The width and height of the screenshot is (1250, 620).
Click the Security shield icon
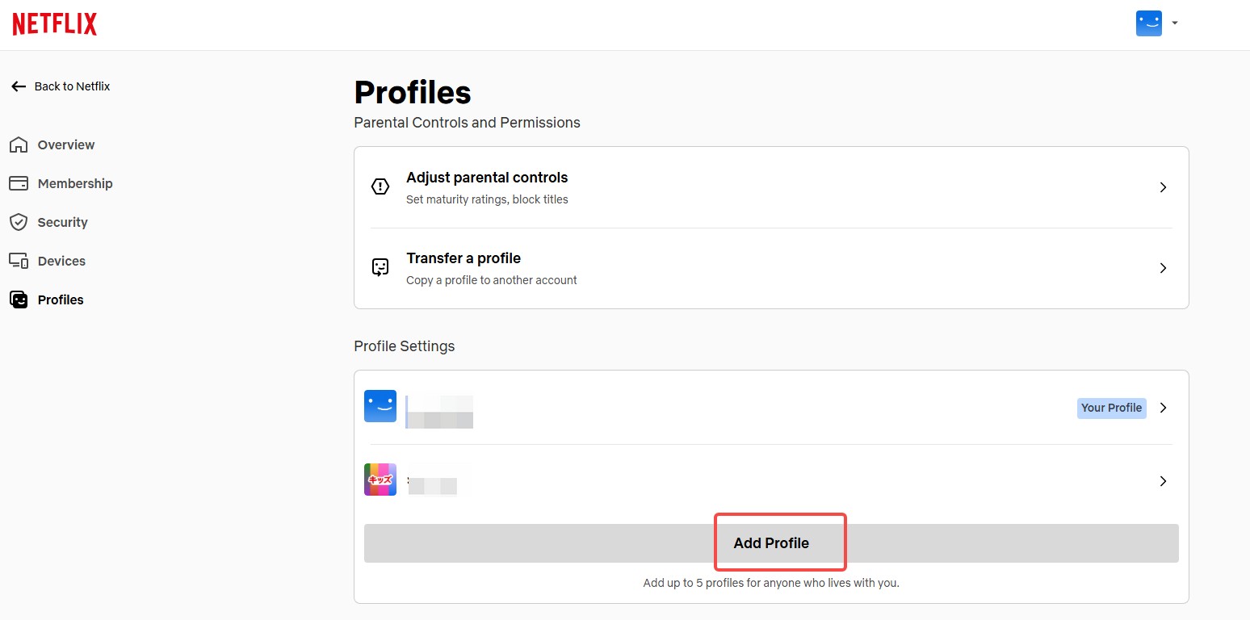pos(19,222)
